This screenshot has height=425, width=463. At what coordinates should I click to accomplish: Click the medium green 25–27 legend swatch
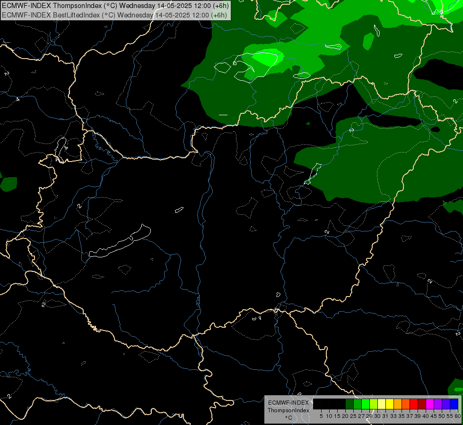358,404
